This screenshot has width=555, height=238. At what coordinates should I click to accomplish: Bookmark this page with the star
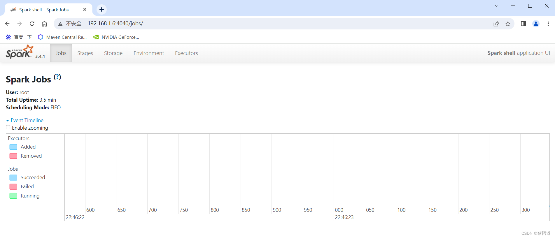point(508,24)
